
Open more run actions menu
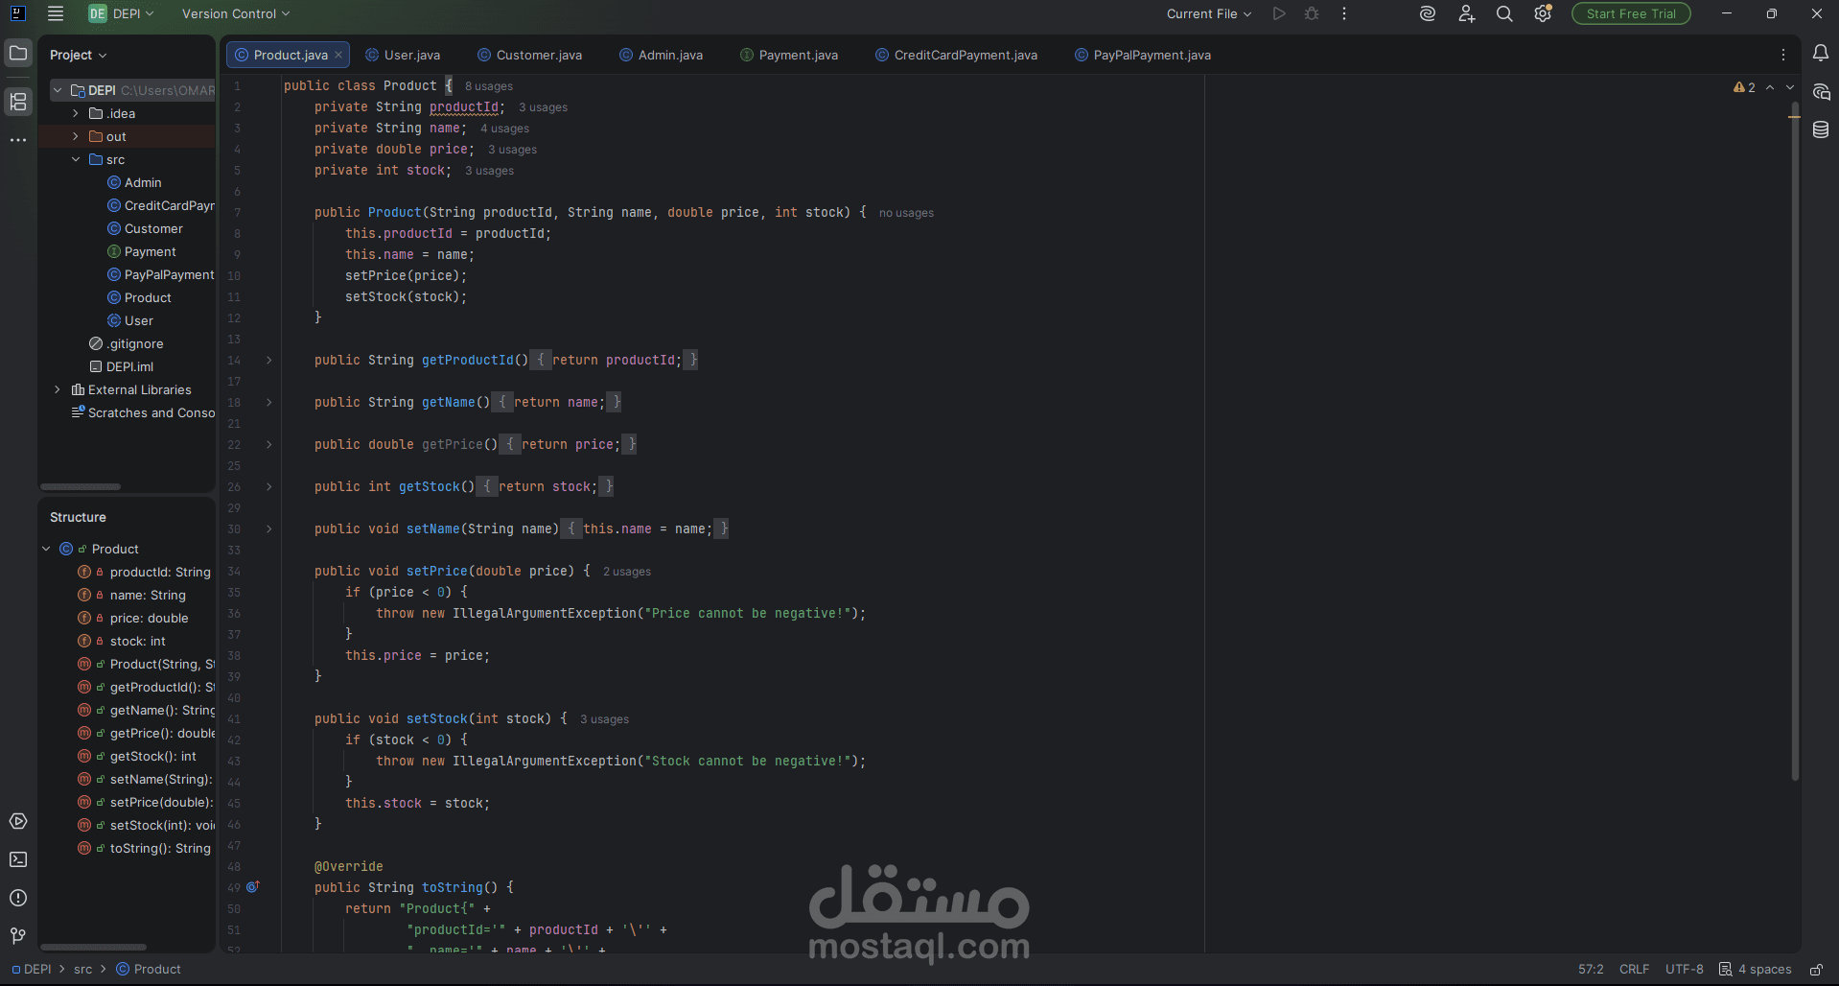coord(1344,13)
